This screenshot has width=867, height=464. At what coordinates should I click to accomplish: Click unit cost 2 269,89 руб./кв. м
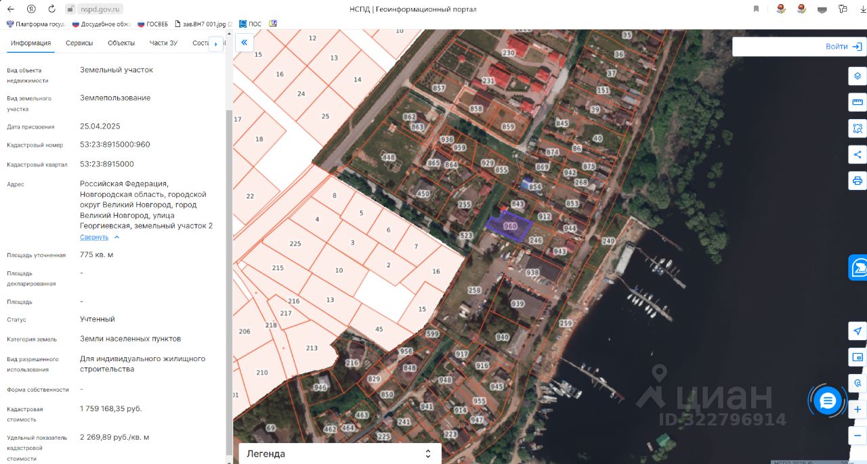click(x=114, y=437)
